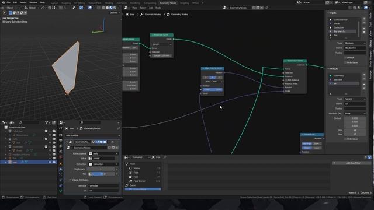The height and width of the screenshot is (210, 374).
Task: Add a new output socket with plus button
Action: (x=364, y=75)
